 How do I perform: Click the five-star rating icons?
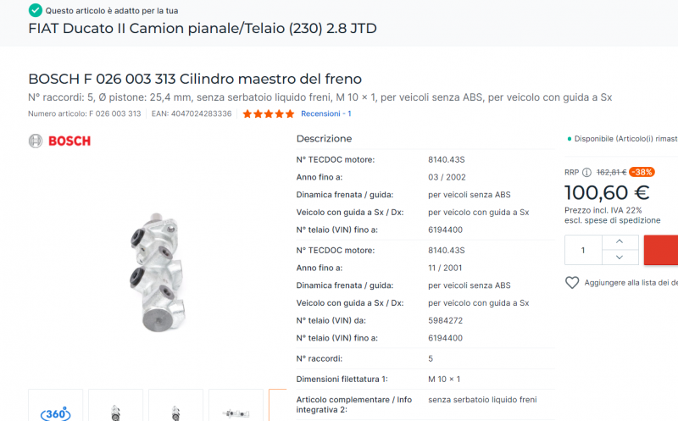(x=268, y=114)
